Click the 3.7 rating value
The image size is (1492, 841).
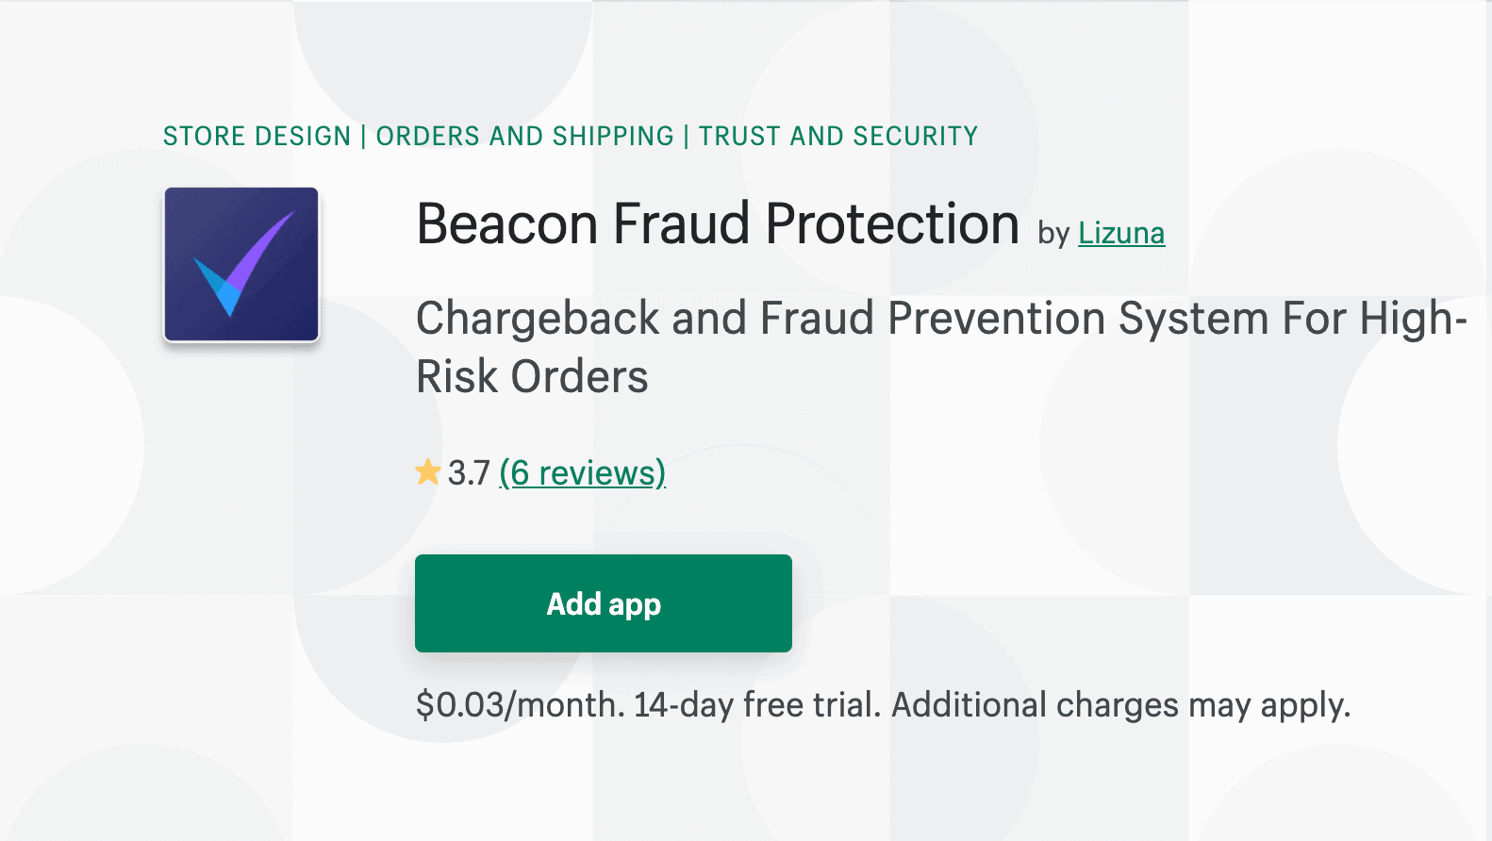point(468,473)
